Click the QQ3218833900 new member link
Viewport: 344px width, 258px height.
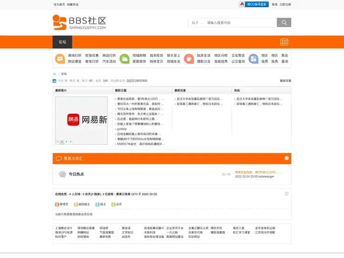coord(137,81)
